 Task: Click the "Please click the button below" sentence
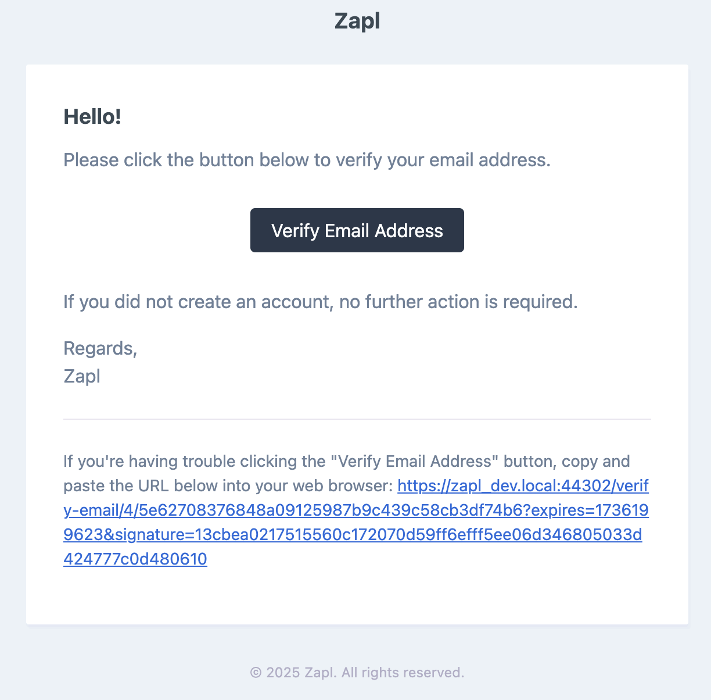[307, 160]
